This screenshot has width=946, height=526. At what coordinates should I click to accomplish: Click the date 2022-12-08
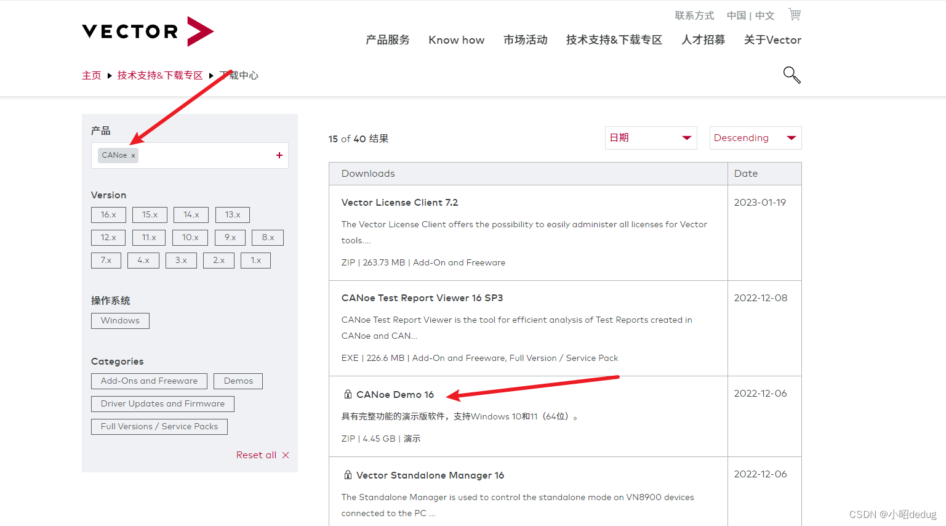[761, 298]
